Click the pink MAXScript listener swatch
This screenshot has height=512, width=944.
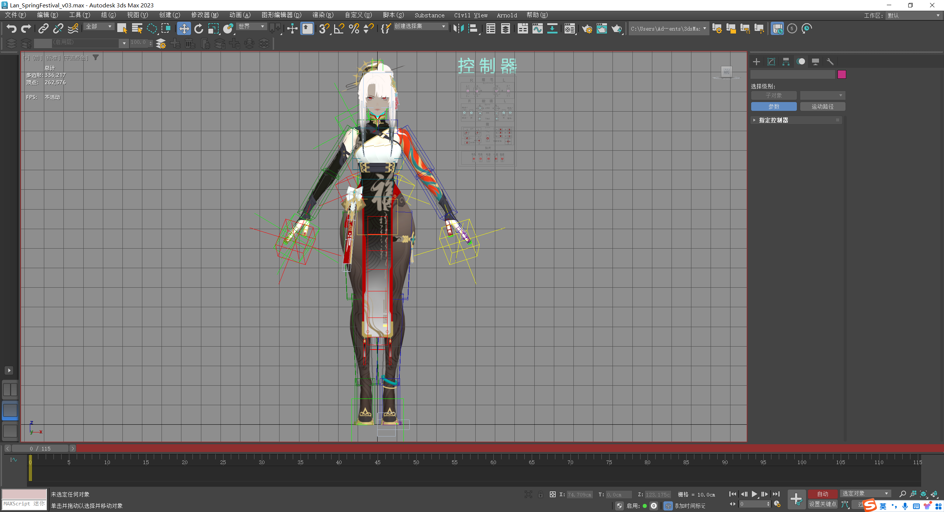[x=24, y=494]
